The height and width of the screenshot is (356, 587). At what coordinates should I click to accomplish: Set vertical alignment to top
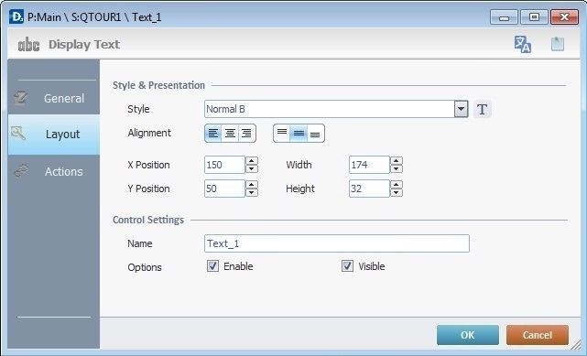(282, 133)
